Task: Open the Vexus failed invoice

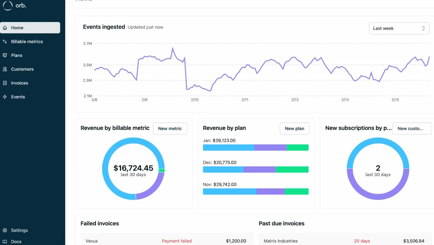Action: 92,241
